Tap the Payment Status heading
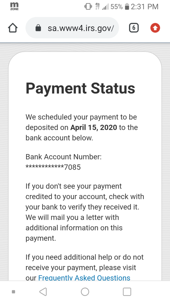The image size is (170, 303). (80, 88)
